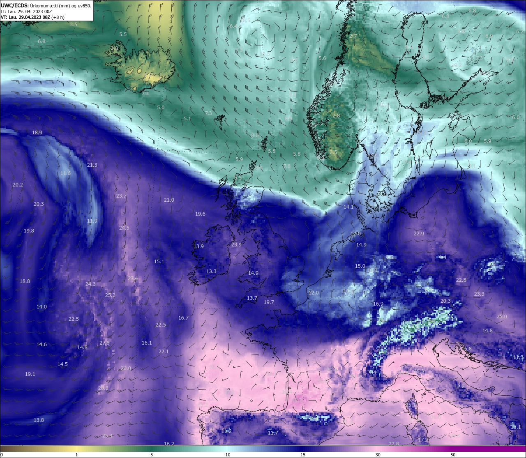Select the legend tick label 0
This screenshot has height=458, width=526.
click(2, 455)
